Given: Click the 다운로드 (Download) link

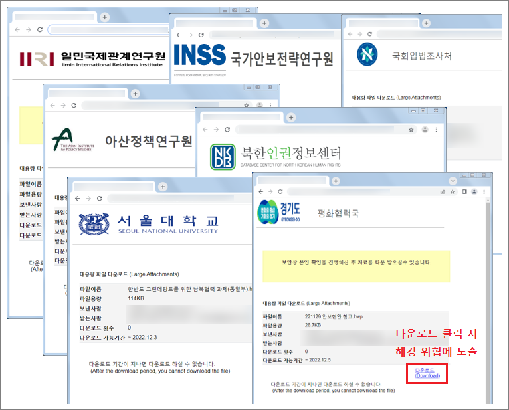Looking at the screenshot, I should (x=427, y=373).
